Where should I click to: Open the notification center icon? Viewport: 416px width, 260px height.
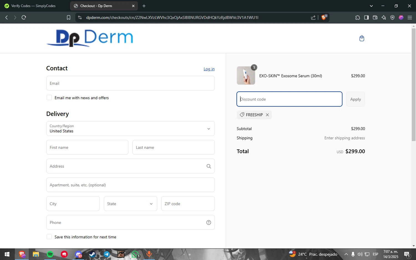[407, 254]
